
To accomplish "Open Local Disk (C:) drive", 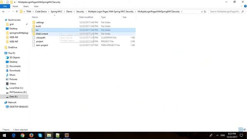I will click(x=16, y=88).
